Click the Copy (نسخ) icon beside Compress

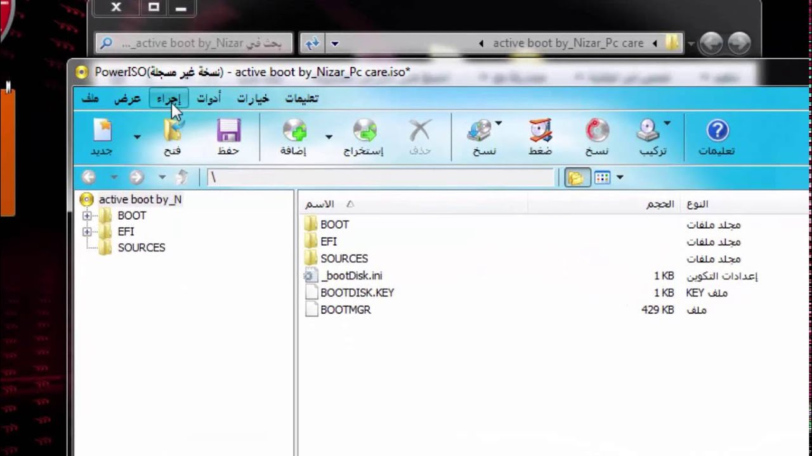(480, 130)
